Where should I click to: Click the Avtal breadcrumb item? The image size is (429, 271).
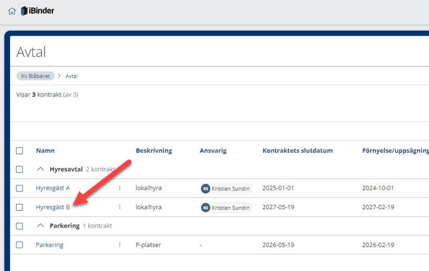(71, 76)
